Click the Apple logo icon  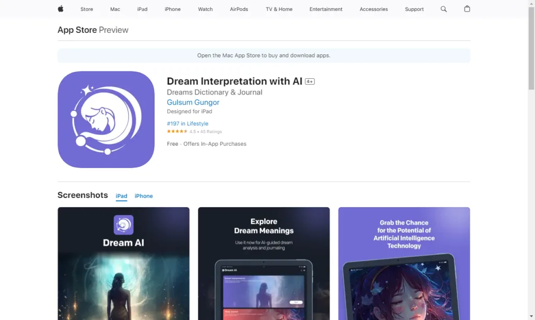point(61,9)
